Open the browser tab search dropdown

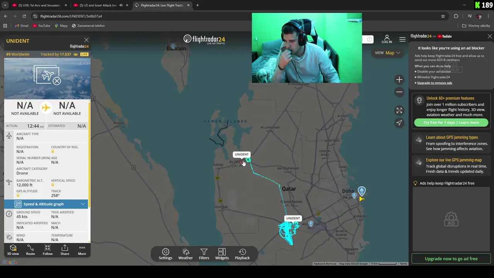point(5,5)
